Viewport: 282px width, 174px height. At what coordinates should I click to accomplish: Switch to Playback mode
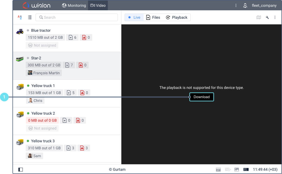coord(176,17)
